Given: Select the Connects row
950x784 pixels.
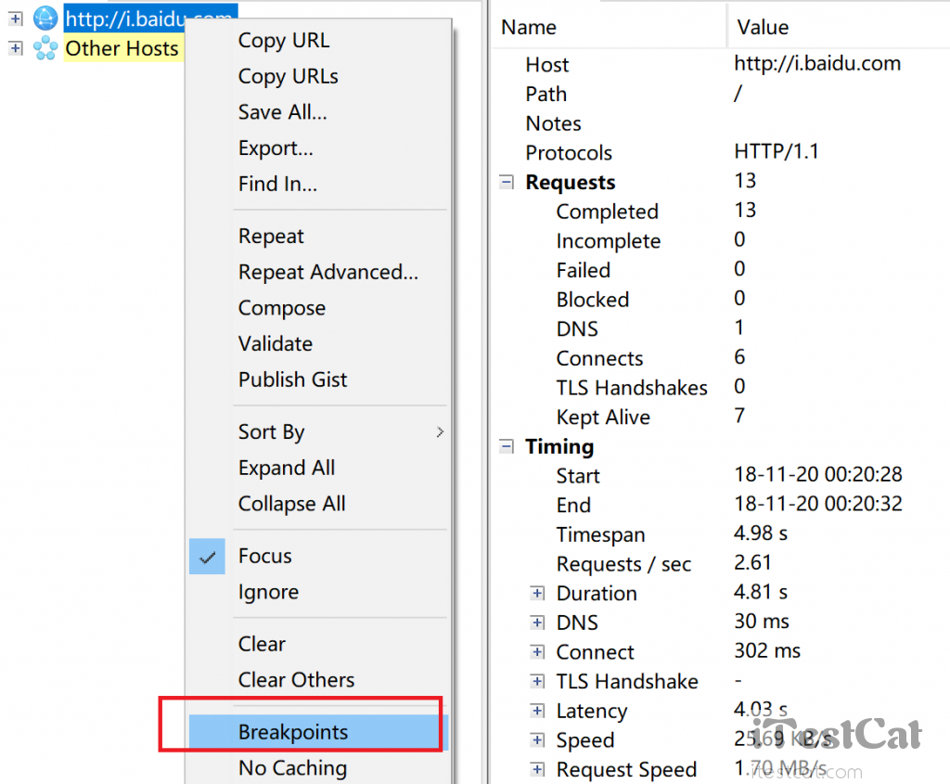Looking at the screenshot, I should coord(721,358).
